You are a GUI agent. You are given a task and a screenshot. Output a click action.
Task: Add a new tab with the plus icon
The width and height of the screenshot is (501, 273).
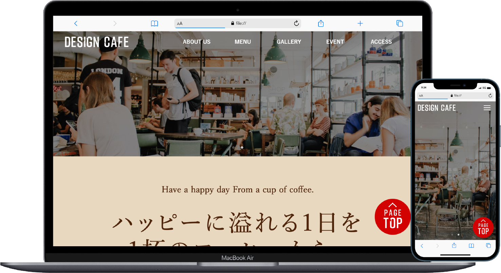[x=360, y=23]
